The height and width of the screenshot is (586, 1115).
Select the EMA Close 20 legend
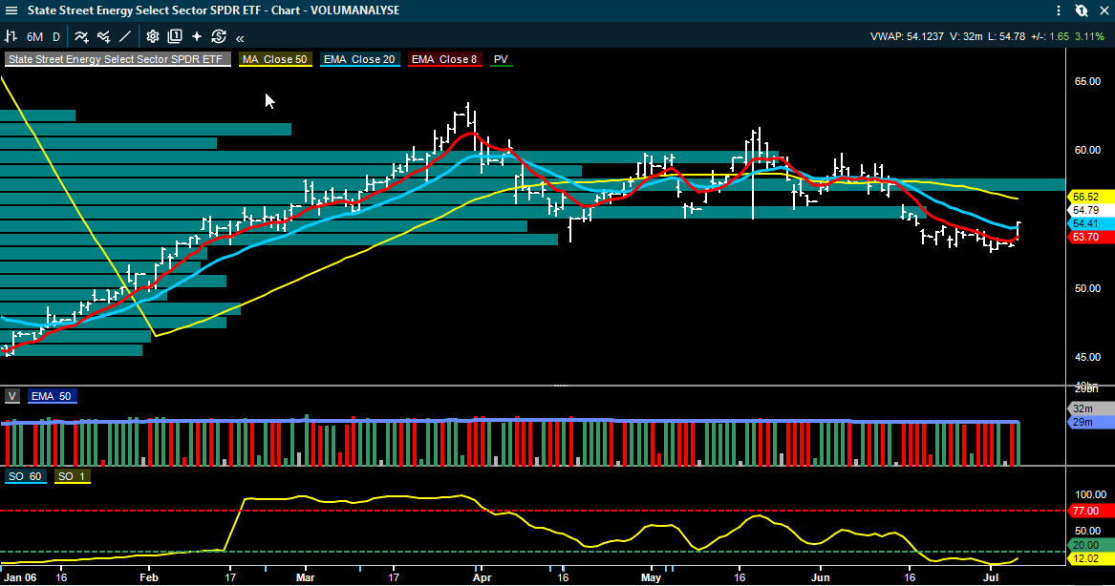tap(359, 60)
